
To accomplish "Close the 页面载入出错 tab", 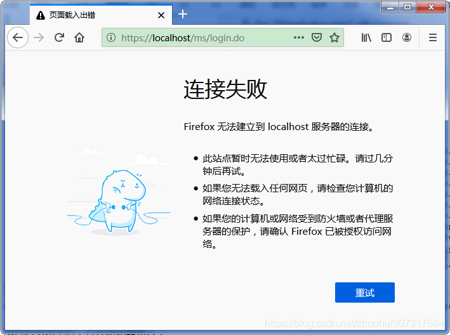I will pyautogui.click(x=161, y=15).
